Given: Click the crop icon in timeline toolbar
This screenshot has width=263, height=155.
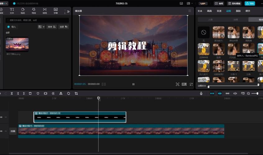Looking at the screenshot, I should tap(76, 94).
